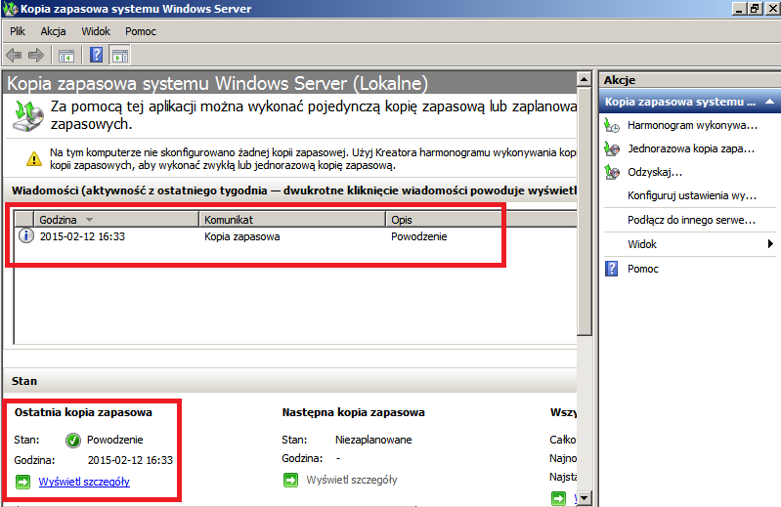The height and width of the screenshot is (507, 781).
Task: Open Pomoc in the Akcje pane
Action: point(643,269)
